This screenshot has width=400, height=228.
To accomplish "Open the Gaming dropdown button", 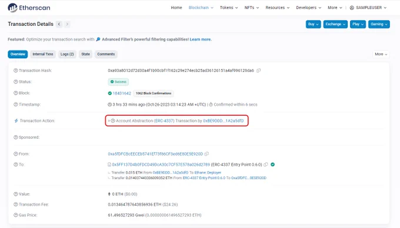I will click(x=379, y=24).
